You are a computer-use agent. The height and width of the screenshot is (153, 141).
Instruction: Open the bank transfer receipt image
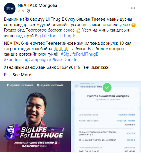(x=106, y=116)
